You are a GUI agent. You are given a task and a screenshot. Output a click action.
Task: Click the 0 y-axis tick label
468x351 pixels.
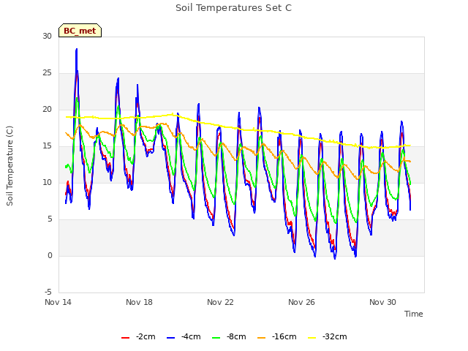[x=50, y=255]
